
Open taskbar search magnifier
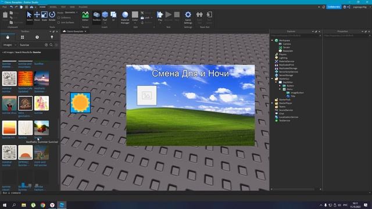(x=14, y=205)
